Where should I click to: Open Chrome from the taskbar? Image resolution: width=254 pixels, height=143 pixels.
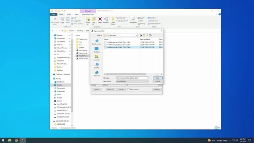tap(16, 140)
